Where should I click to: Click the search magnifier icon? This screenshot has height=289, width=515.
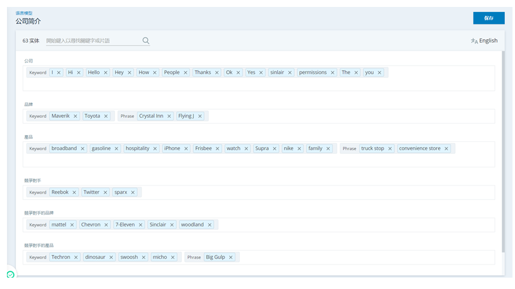(146, 40)
